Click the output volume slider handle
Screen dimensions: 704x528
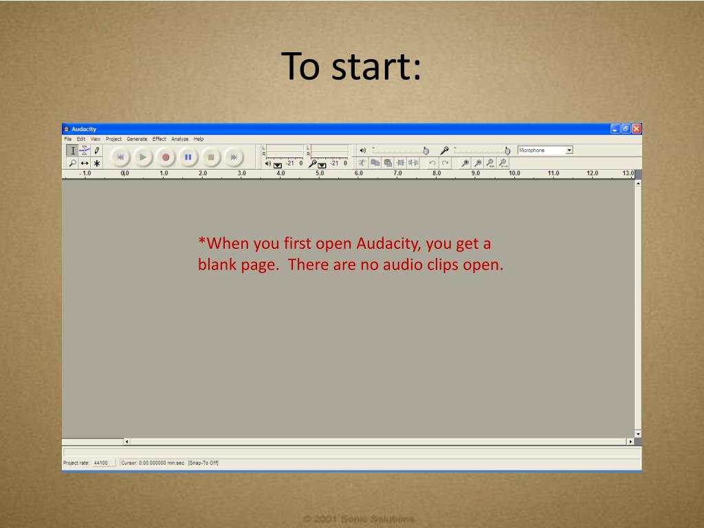[426, 151]
